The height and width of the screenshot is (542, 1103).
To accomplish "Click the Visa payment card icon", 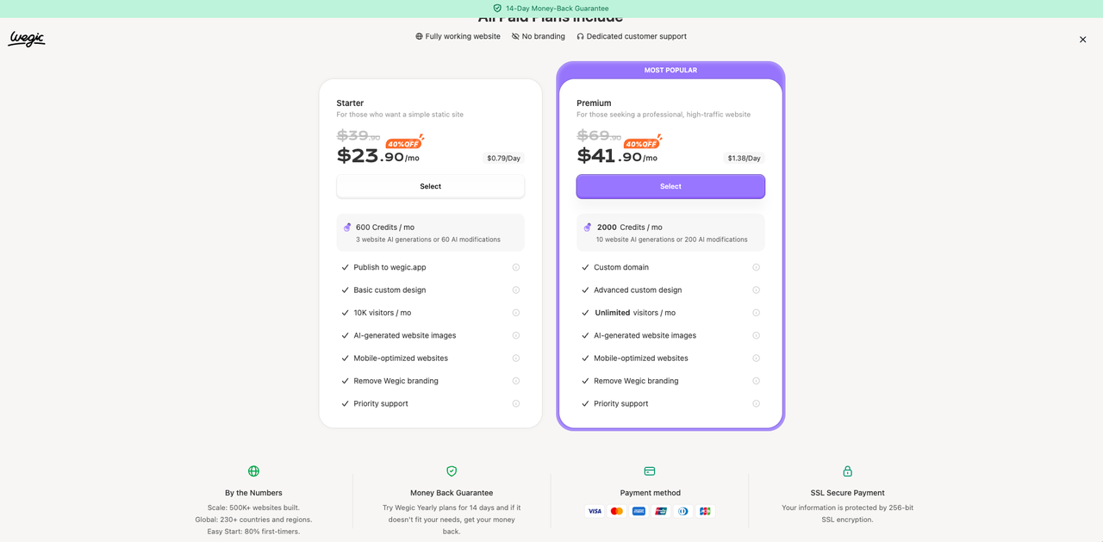I will click(x=595, y=511).
